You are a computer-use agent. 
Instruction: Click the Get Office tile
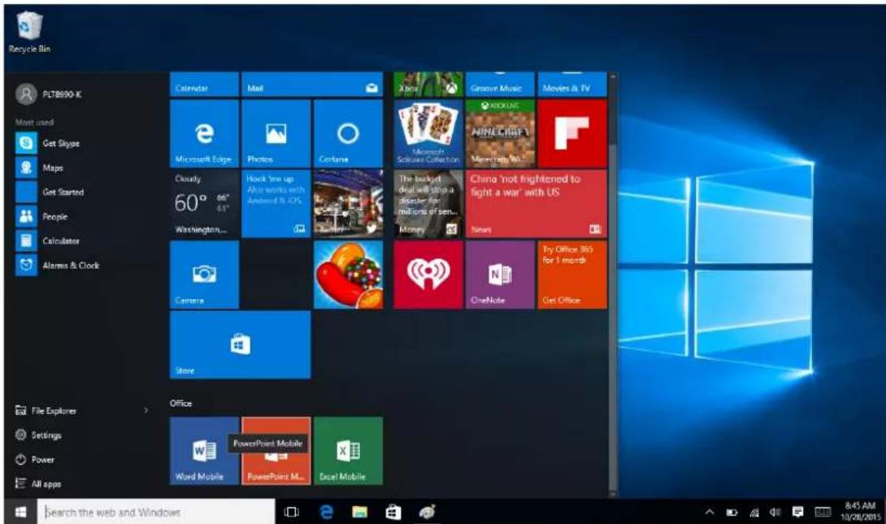click(x=571, y=275)
